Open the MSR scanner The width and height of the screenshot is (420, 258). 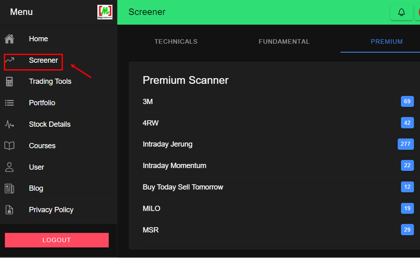[x=150, y=230]
